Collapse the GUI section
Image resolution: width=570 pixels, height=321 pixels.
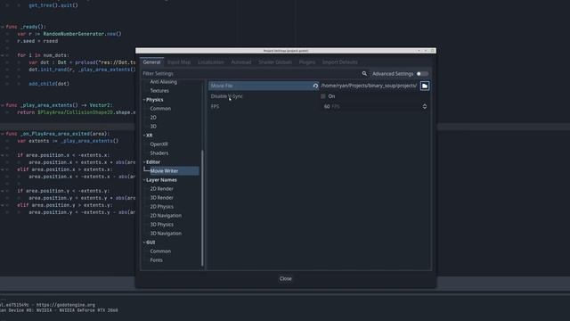coord(144,243)
